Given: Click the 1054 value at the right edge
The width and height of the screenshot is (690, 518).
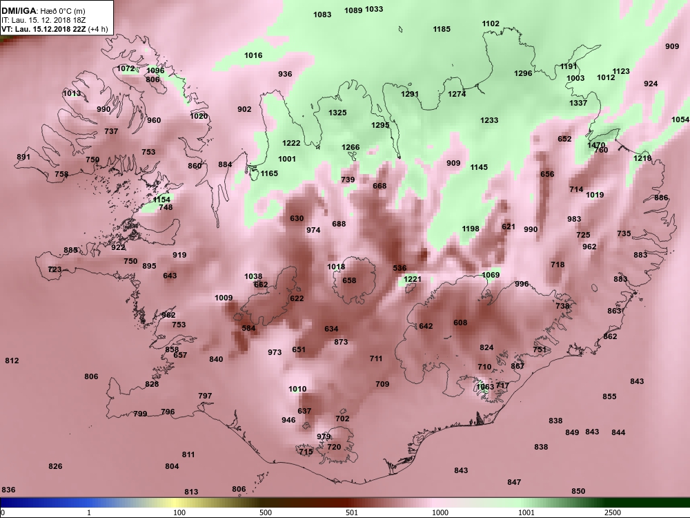Looking at the screenshot, I should [680, 119].
